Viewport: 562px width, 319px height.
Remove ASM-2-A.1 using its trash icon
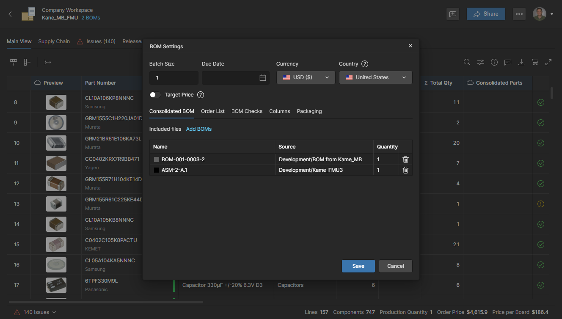pyautogui.click(x=405, y=170)
